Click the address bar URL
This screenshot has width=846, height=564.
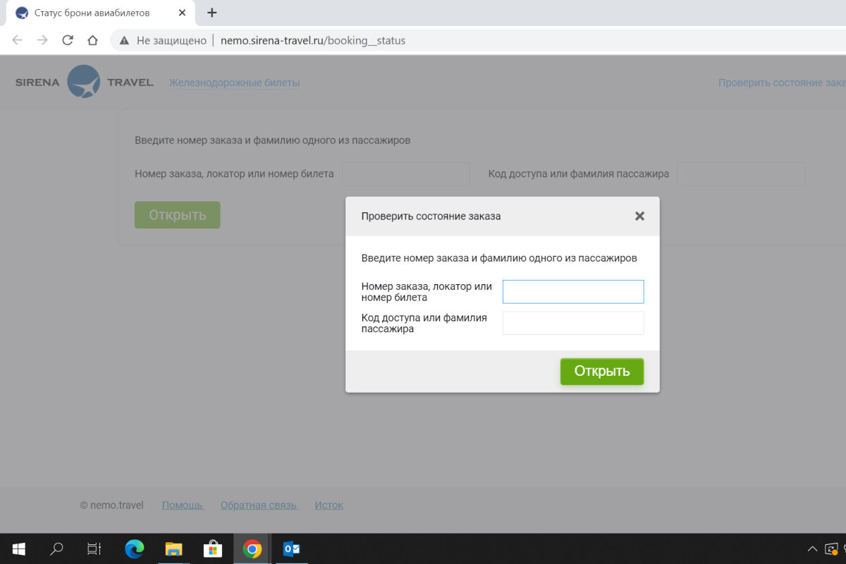coord(313,40)
